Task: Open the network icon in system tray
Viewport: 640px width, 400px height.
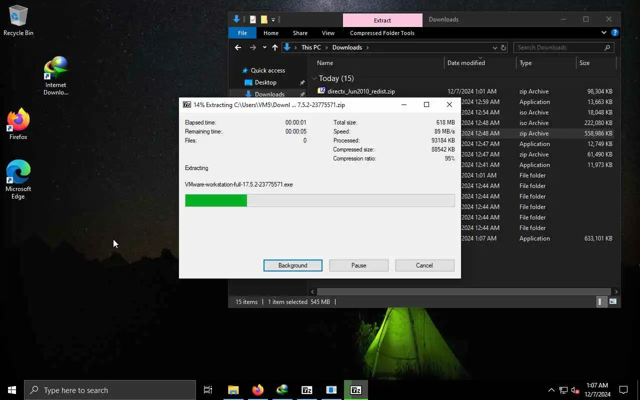Action: (x=563, y=390)
